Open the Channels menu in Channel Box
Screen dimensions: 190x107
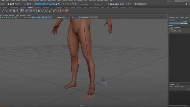[172, 18]
